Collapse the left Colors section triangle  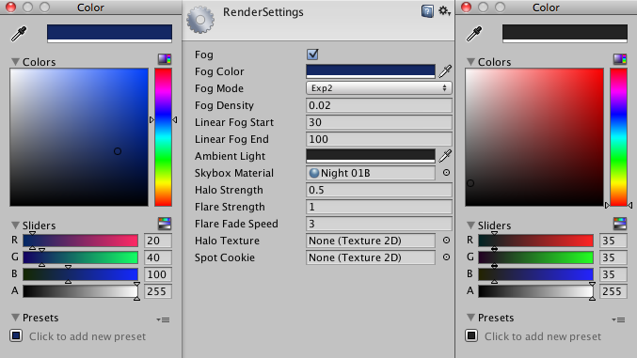(15, 62)
